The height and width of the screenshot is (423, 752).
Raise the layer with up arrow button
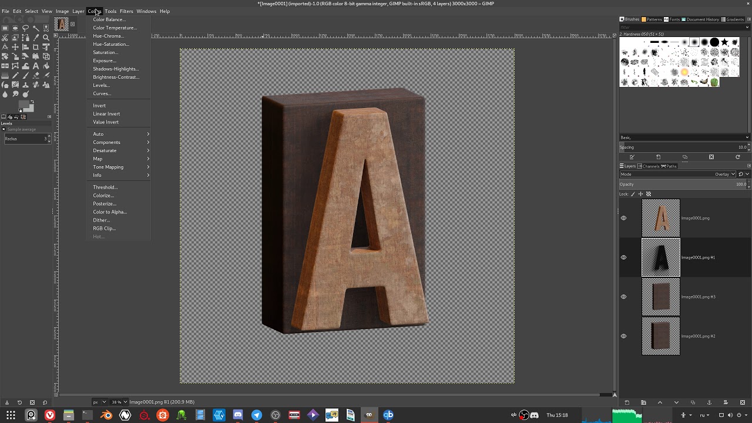[660, 402]
